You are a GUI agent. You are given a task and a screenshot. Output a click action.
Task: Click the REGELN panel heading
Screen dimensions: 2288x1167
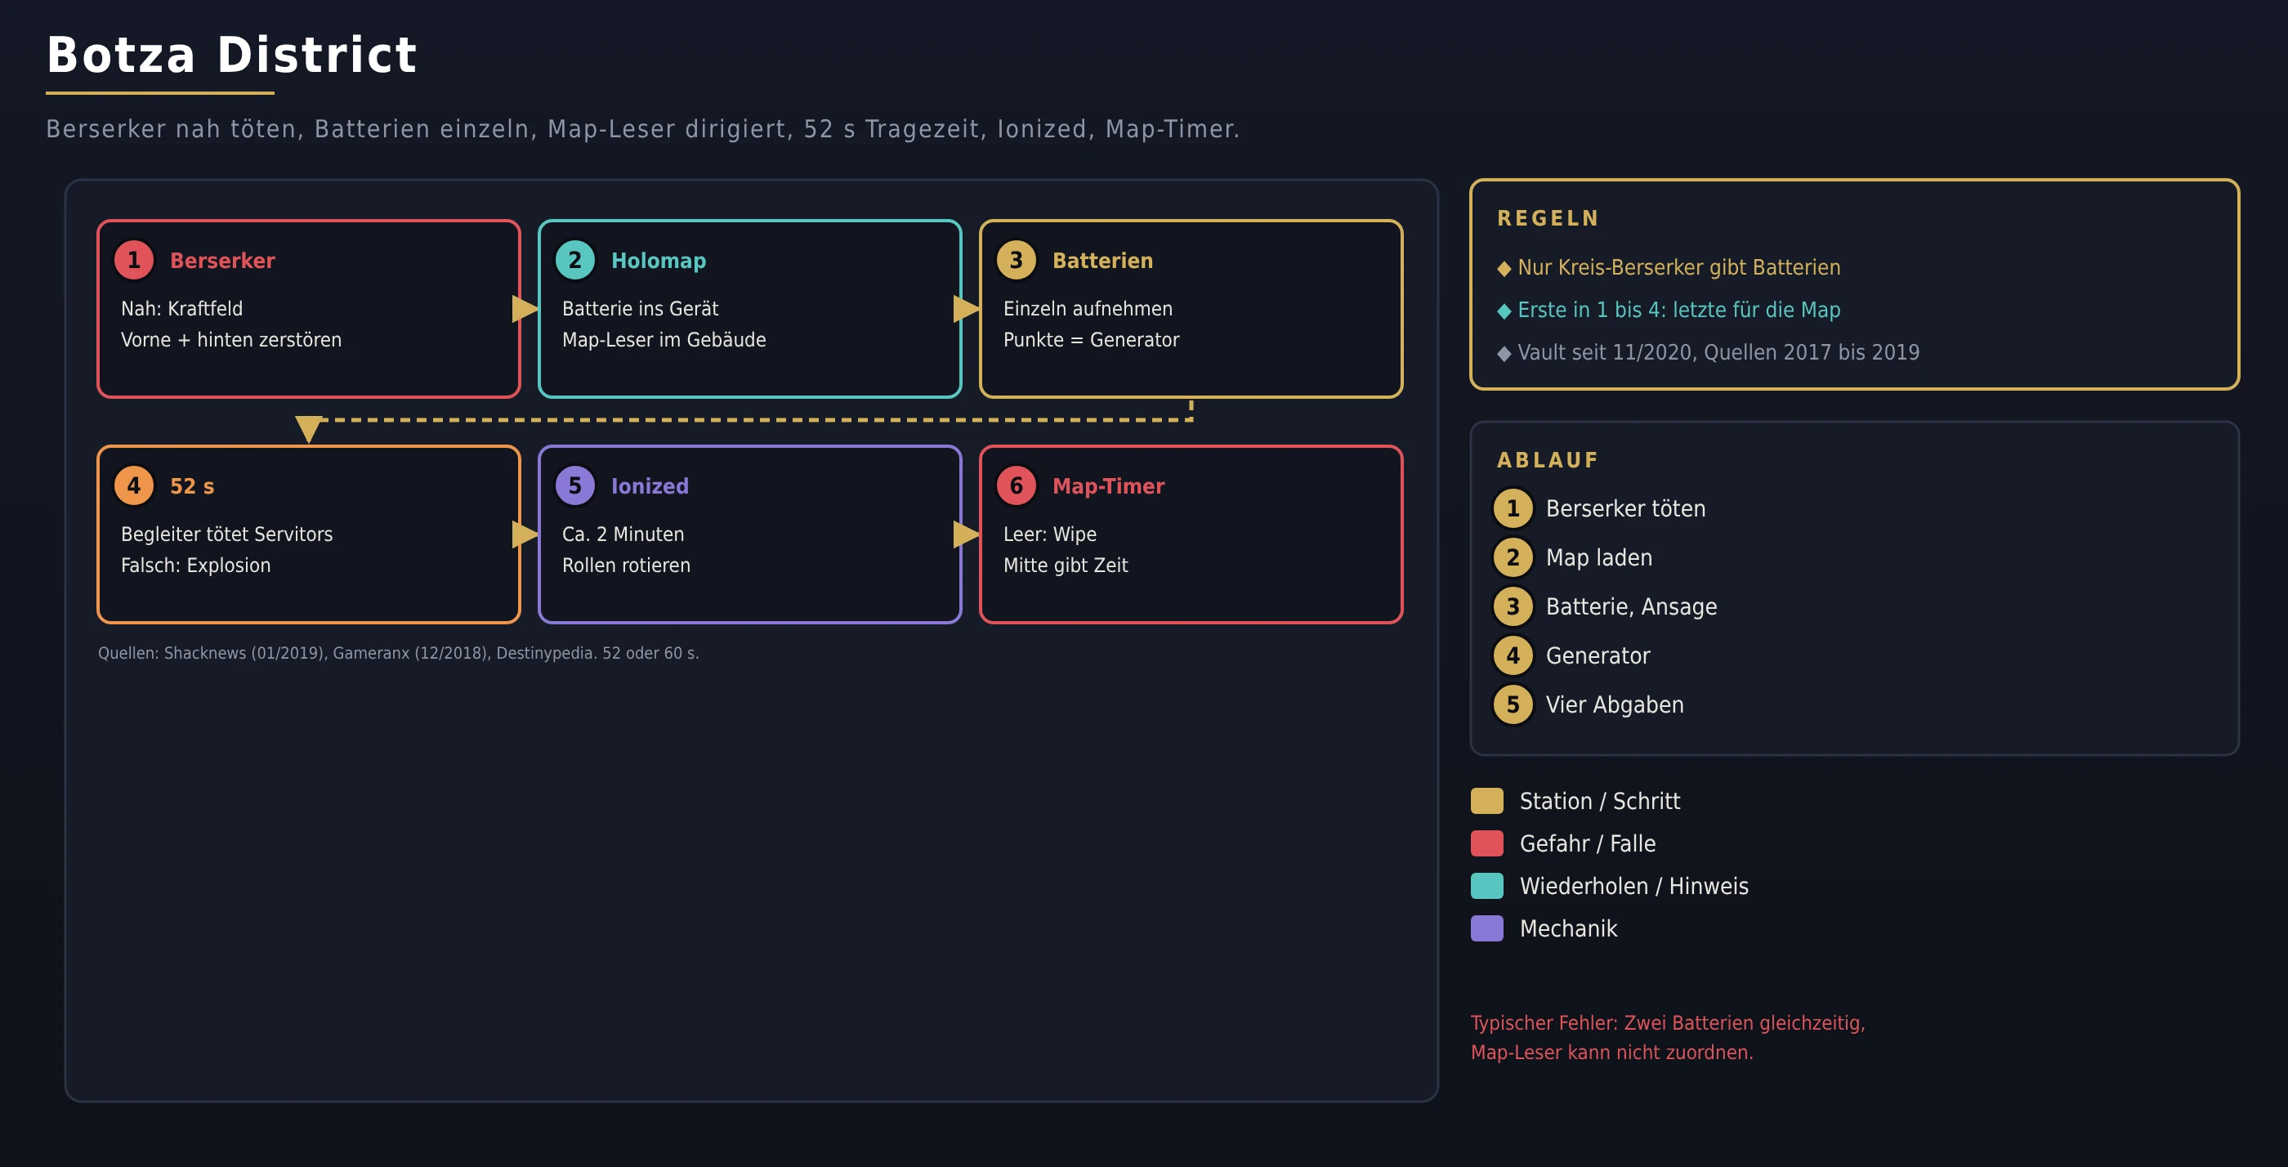pyautogui.click(x=1547, y=218)
